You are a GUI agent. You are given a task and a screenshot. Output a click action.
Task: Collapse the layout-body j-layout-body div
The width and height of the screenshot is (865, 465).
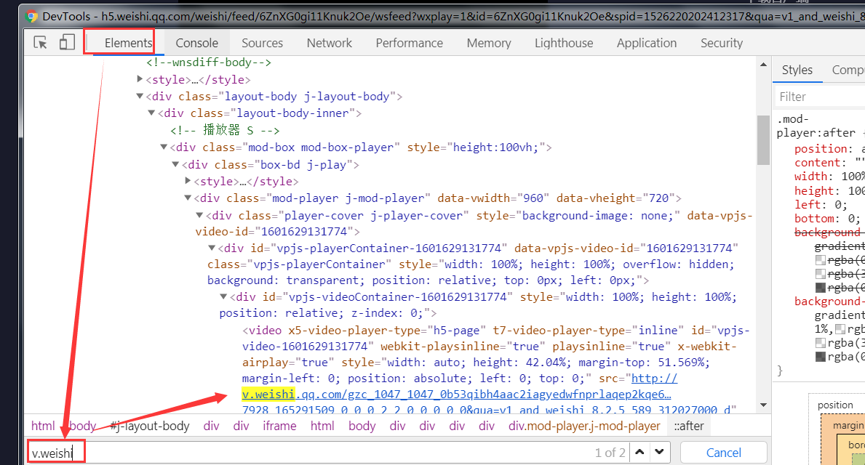tap(140, 96)
